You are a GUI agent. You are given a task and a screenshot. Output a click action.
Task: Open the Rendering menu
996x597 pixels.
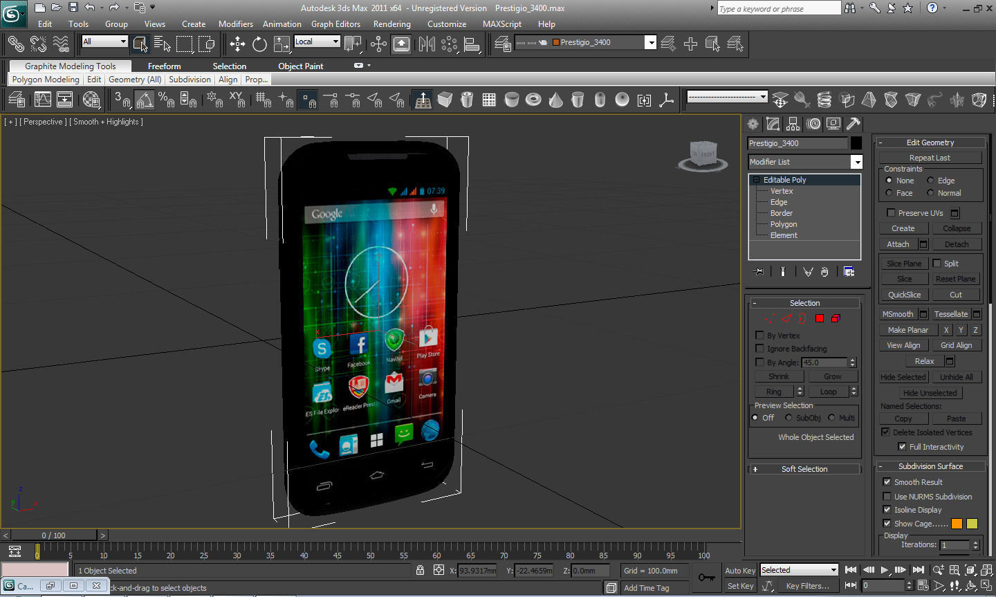(x=392, y=24)
